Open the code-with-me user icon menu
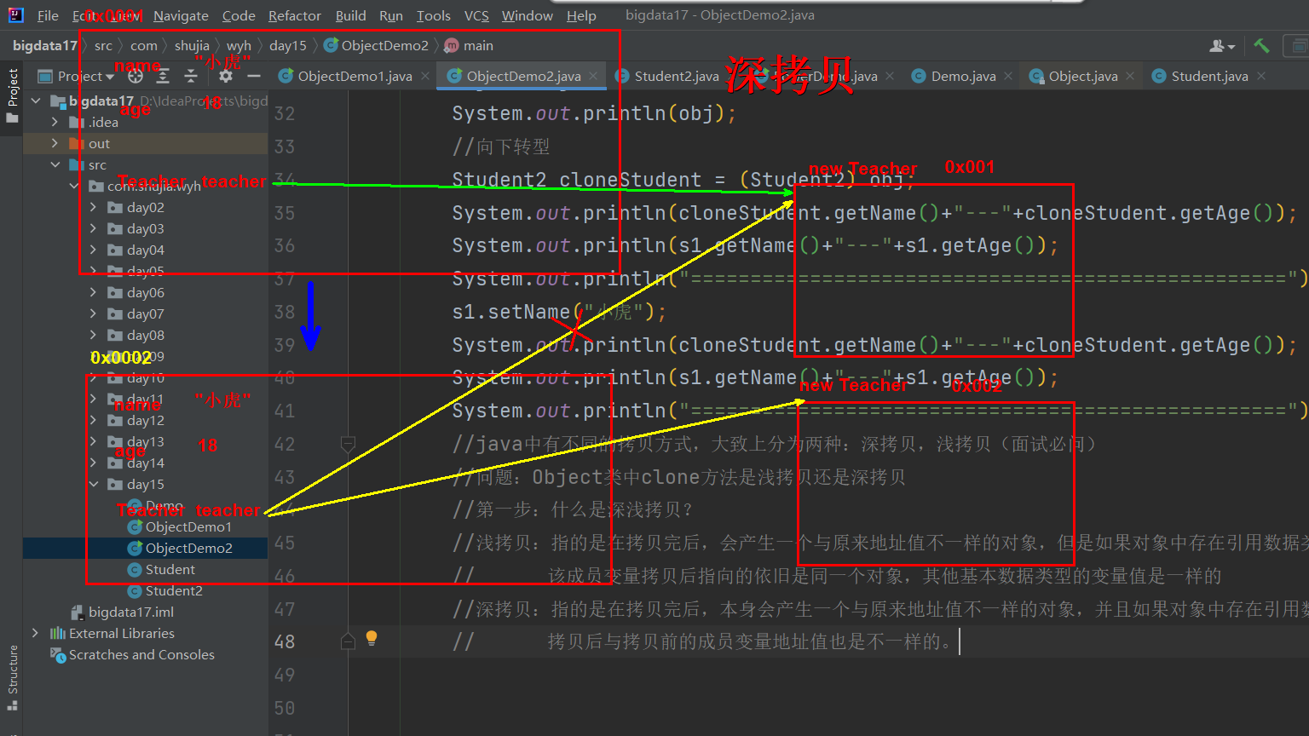 click(1222, 46)
